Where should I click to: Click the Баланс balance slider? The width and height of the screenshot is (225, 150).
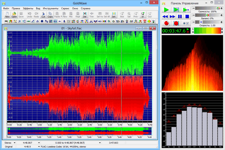[x=207, y=15]
